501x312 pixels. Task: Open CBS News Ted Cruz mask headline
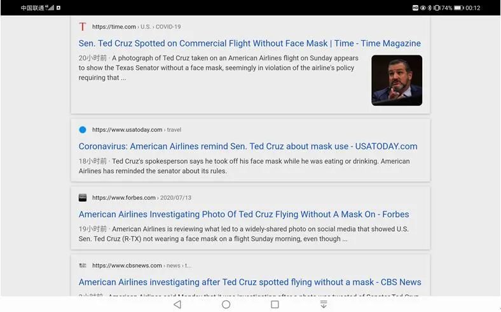[250, 282]
